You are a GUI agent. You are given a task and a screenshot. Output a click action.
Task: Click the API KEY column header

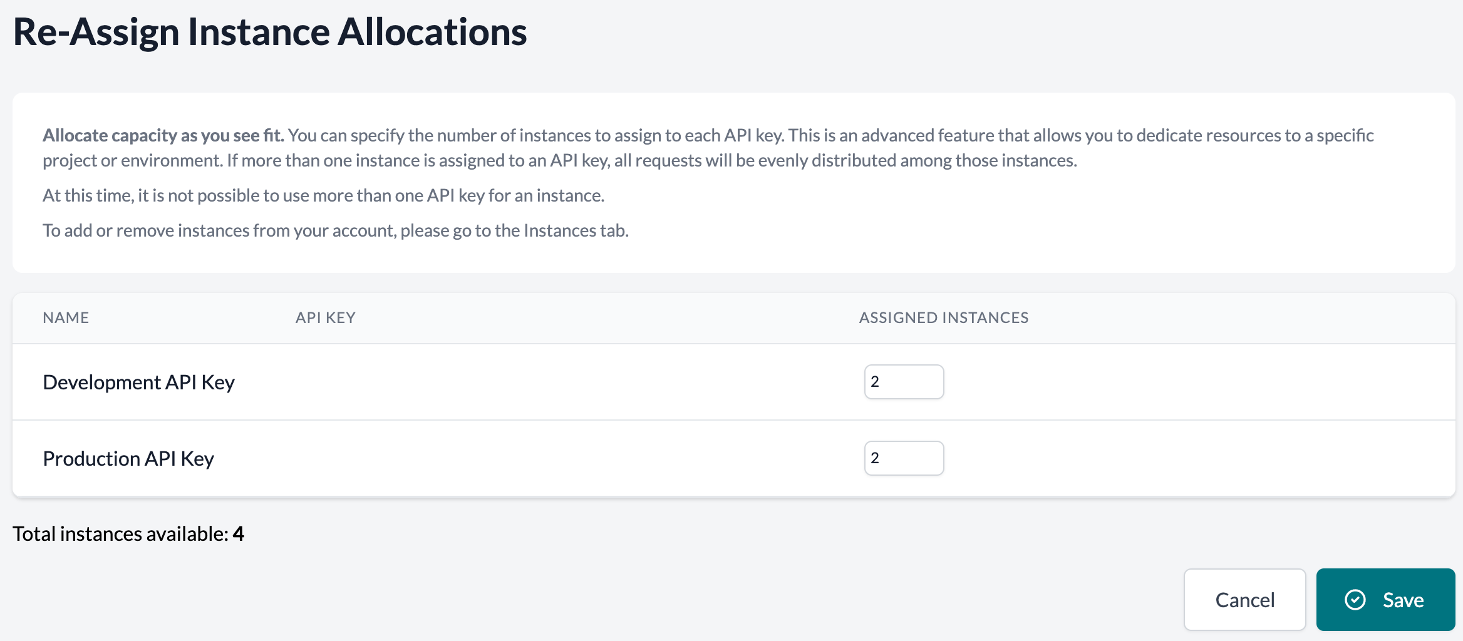tap(325, 317)
